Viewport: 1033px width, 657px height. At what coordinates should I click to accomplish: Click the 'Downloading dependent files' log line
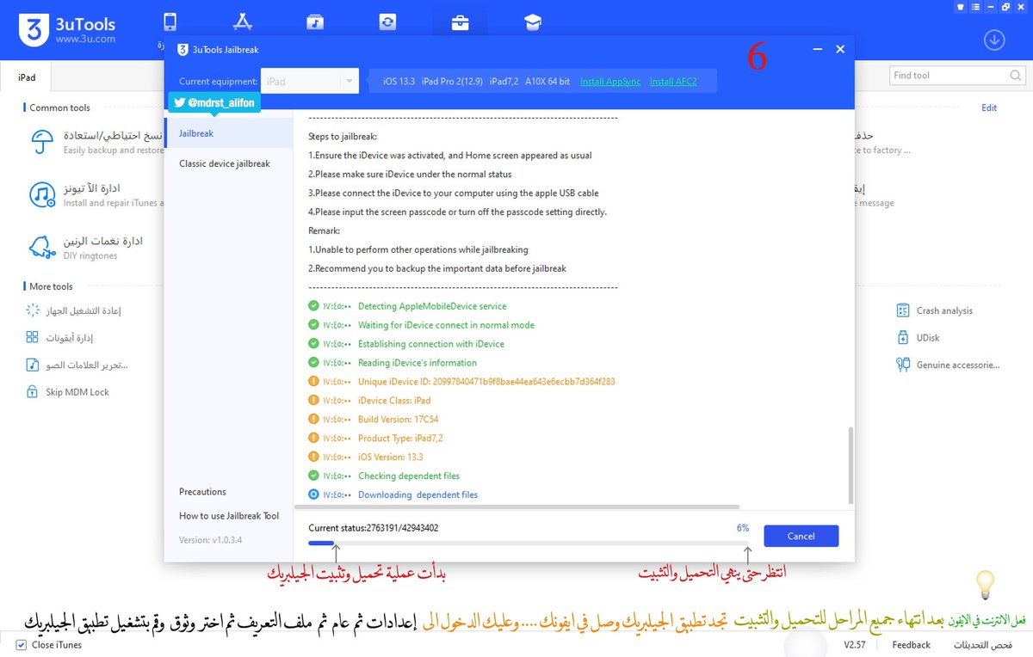[418, 494]
